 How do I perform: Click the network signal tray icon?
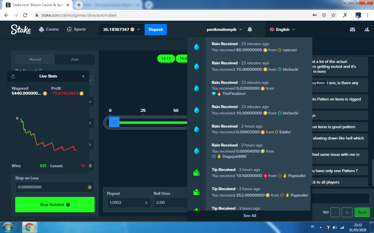coord(342,227)
